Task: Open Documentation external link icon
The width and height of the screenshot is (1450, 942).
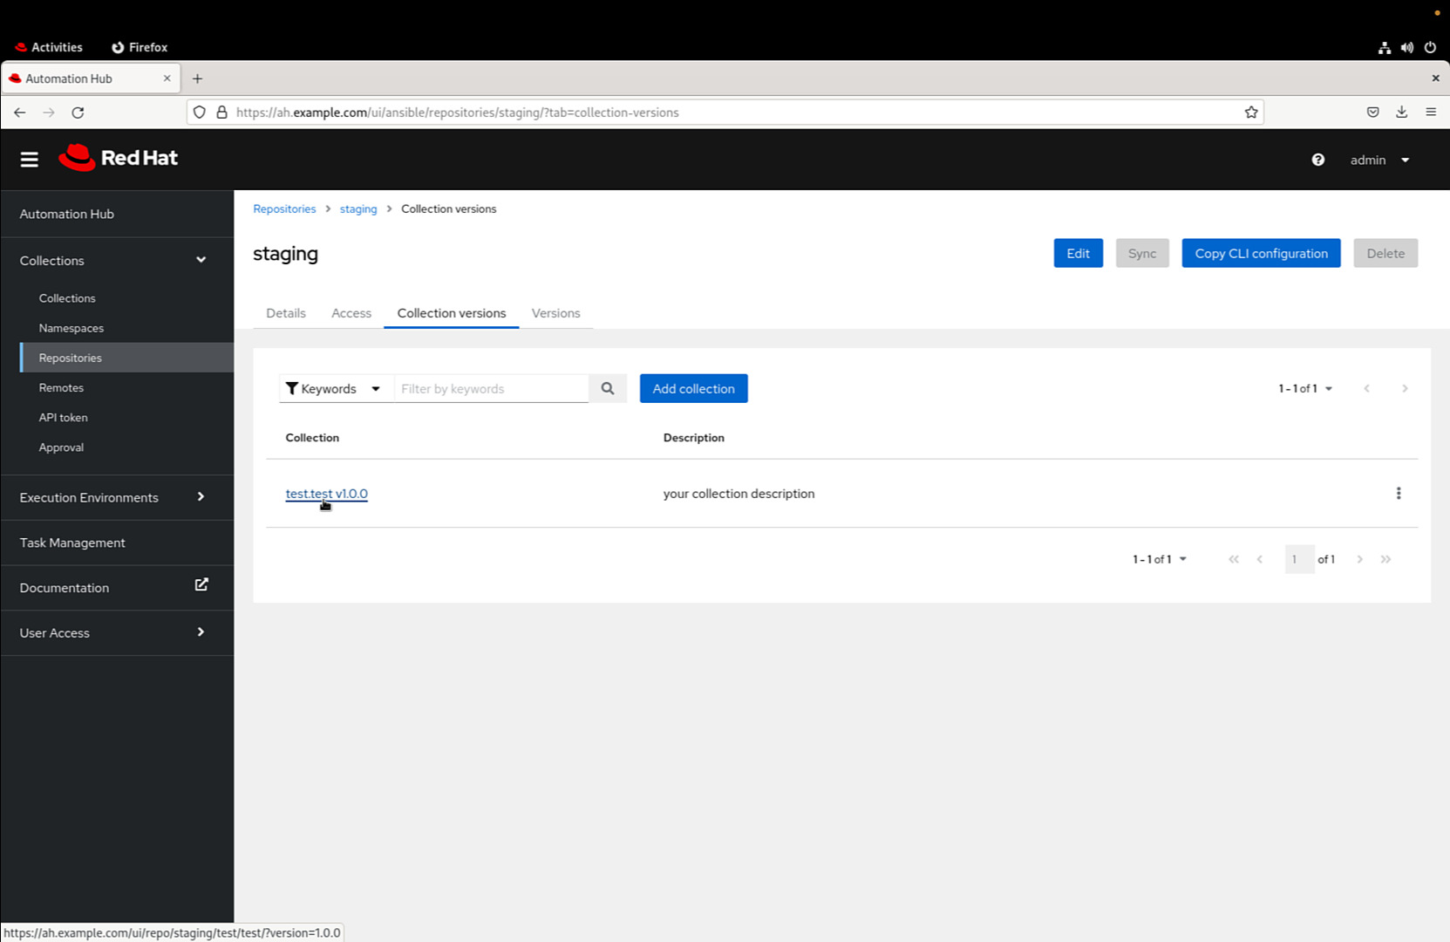Action: pyautogui.click(x=201, y=585)
